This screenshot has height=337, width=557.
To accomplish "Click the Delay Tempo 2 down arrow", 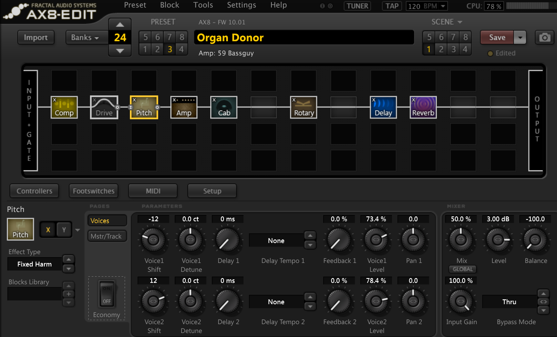I will 310,306.
